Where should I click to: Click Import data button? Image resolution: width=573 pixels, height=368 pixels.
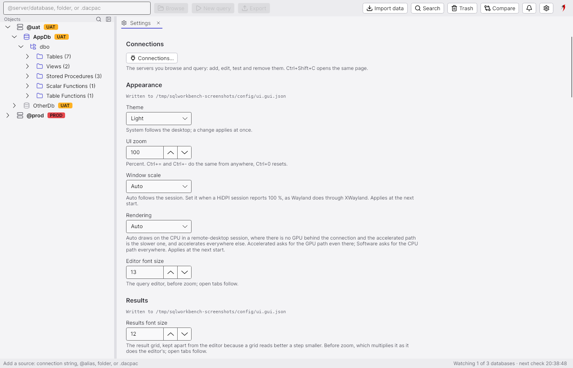click(385, 8)
